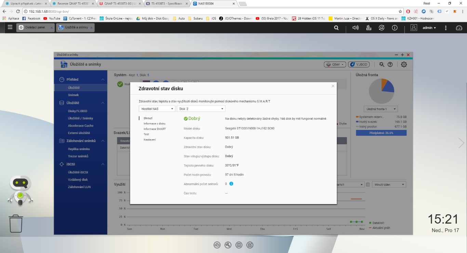Reload the page in Chrome
Screen dimensions: 467x253
pos(18,11)
